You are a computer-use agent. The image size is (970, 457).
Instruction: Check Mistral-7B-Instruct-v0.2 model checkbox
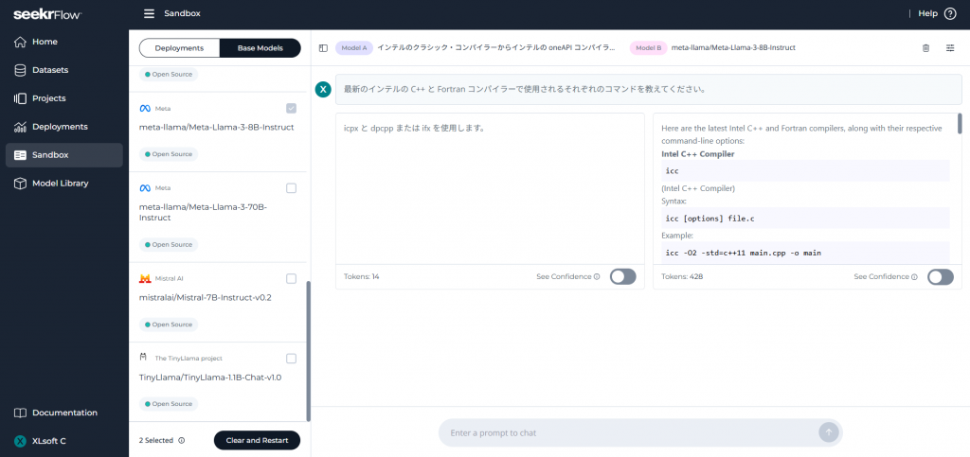coord(292,278)
